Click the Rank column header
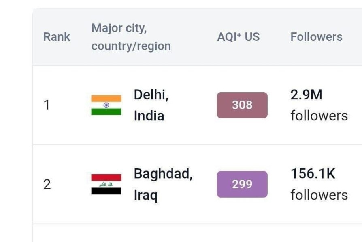 [x=57, y=37]
